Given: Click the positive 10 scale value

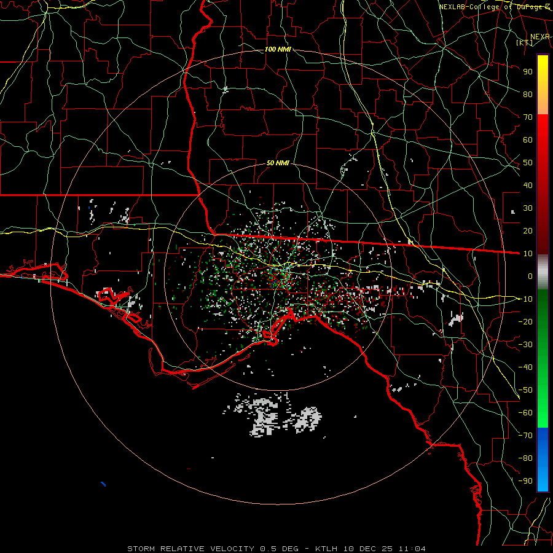Looking at the screenshot, I should coord(528,254).
